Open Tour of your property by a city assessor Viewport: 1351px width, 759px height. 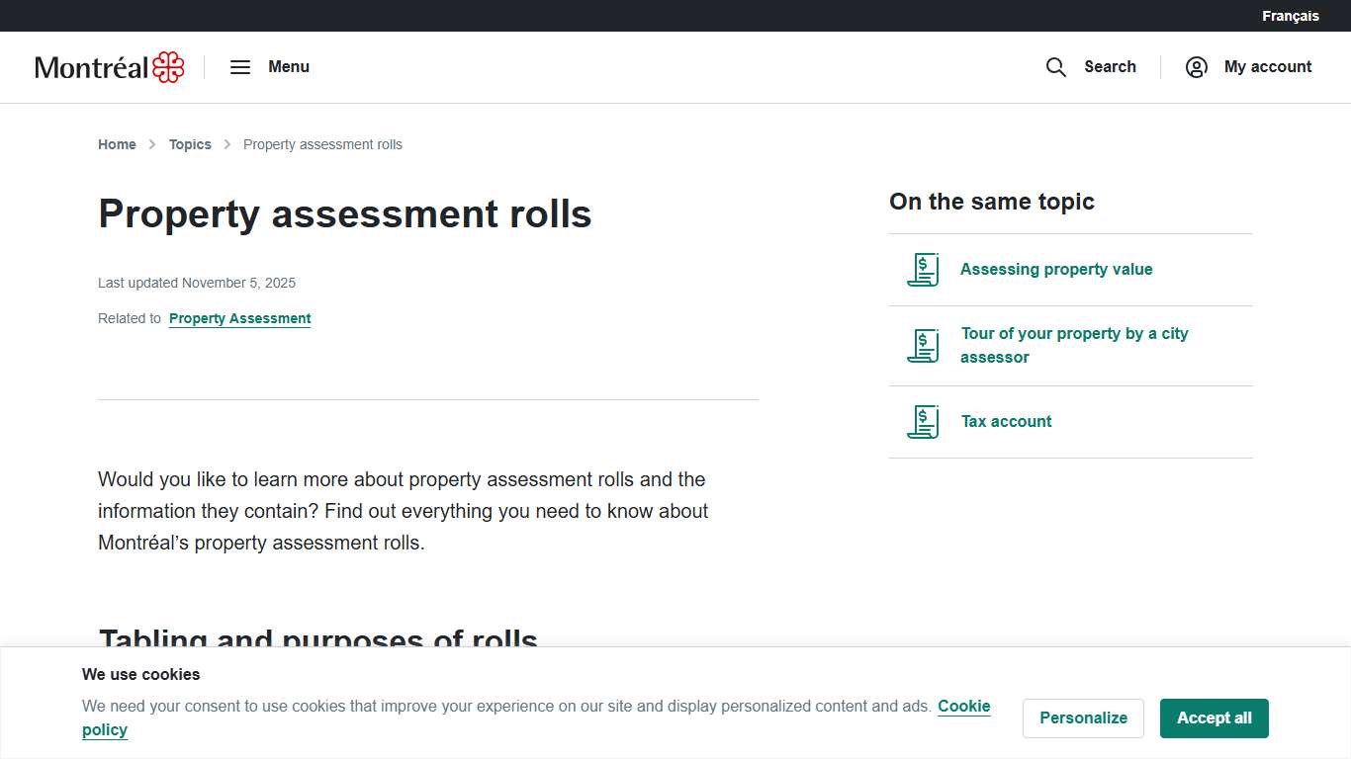[1074, 345]
